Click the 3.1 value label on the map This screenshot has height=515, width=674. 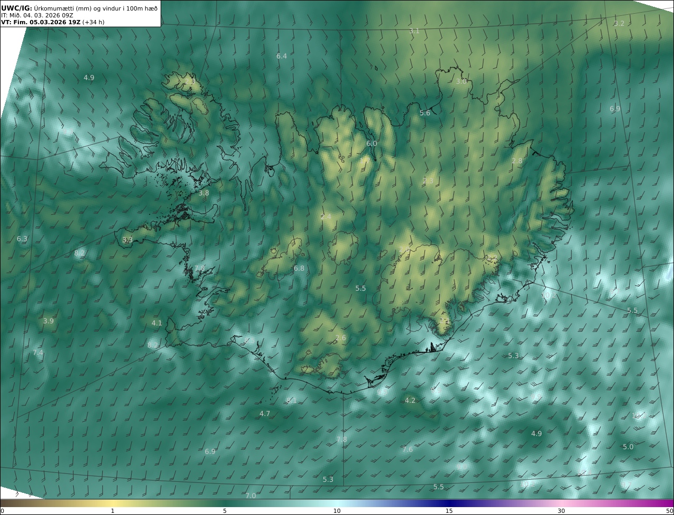pos(414,31)
